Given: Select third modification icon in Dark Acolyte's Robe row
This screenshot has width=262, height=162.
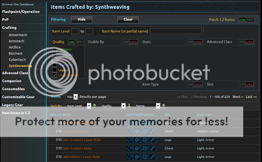Looking at the screenshot, I should click(x=145, y=148).
